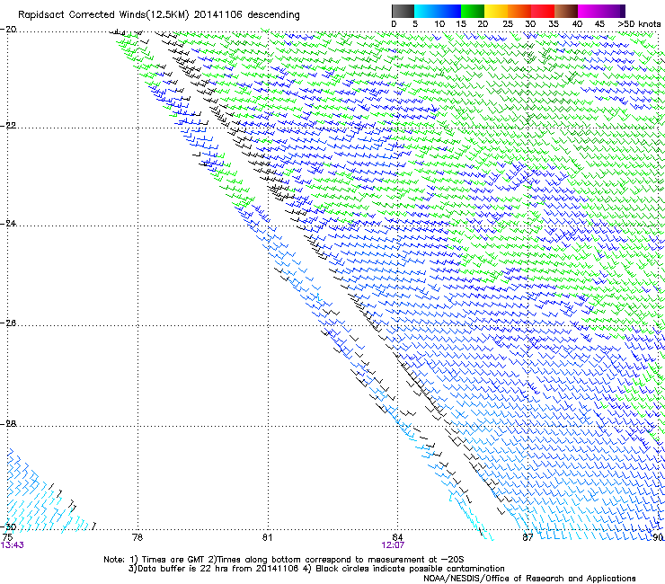Click the latitude label -20
Image resolution: width=665 pixels, height=584 pixels.
pyautogui.click(x=8, y=30)
